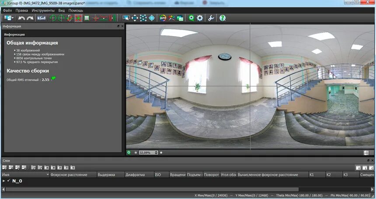Click the blue target optimization icon
The width and height of the screenshot is (376, 199).
pyautogui.click(x=152, y=18)
